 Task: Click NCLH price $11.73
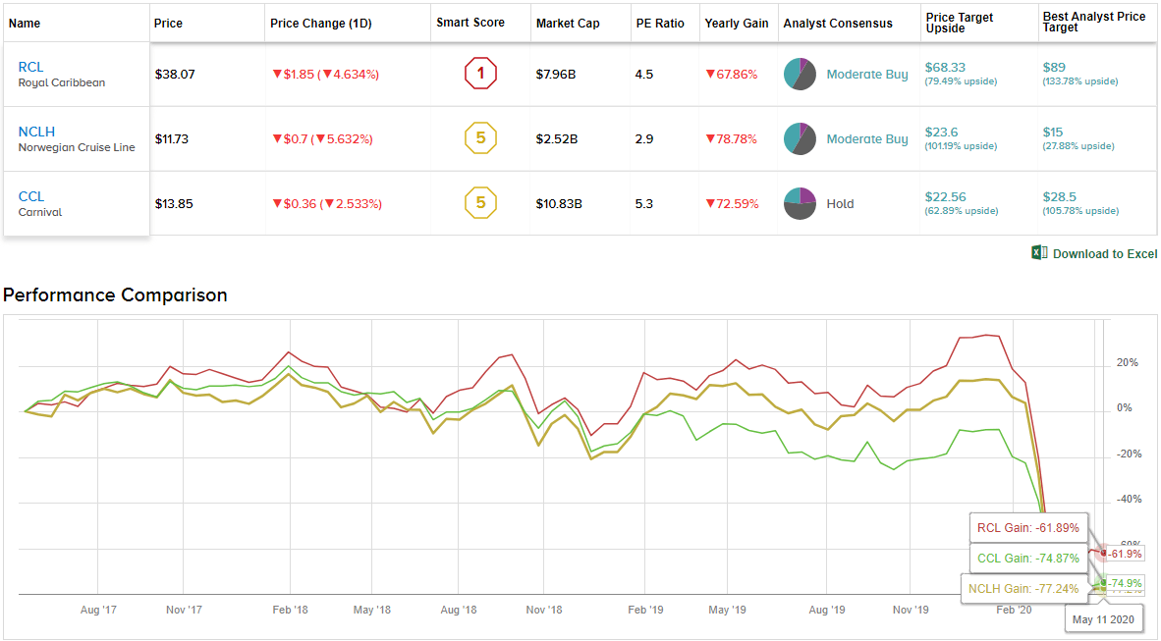pos(171,138)
